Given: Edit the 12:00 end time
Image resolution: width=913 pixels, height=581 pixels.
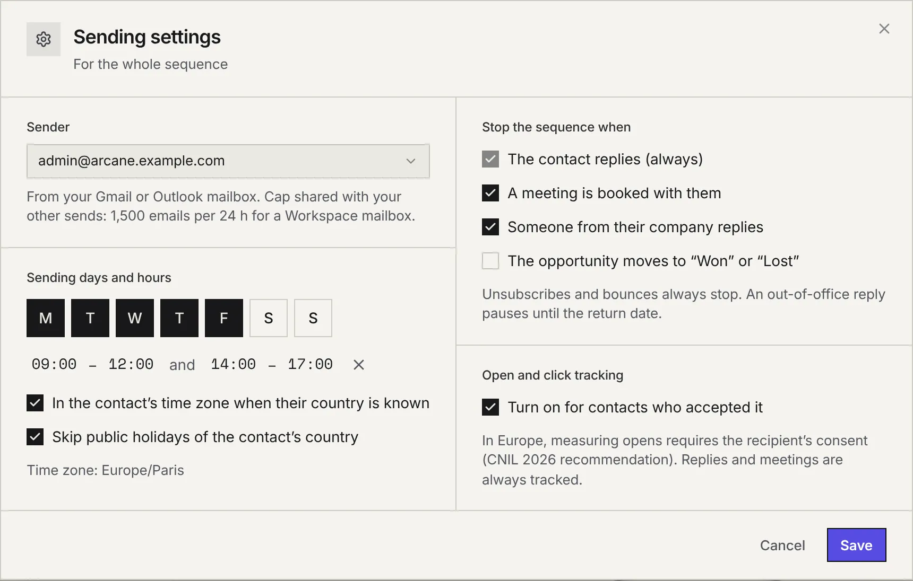Looking at the screenshot, I should [131, 364].
